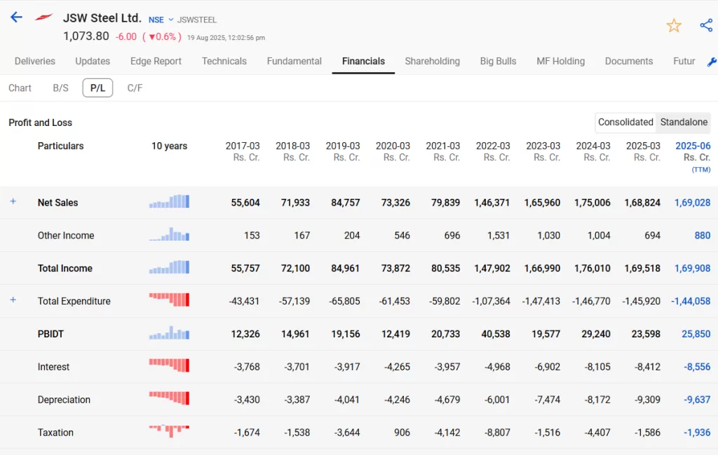Click the Profit and Loss heading
This screenshot has height=455, width=718.
40,122
